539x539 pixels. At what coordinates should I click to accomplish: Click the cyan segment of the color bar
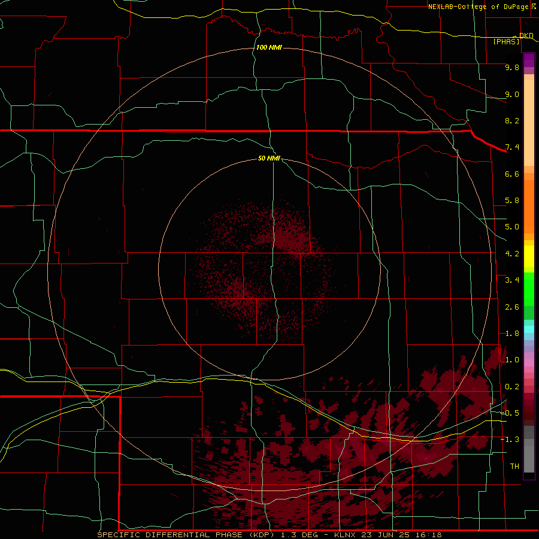pos(529,329)
